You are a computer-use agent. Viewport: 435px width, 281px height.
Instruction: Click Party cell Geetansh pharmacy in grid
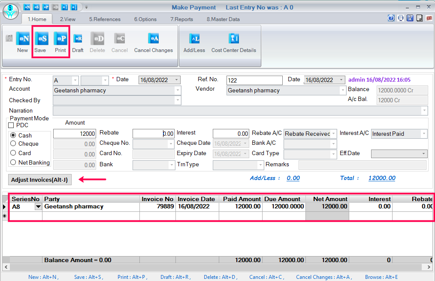click(91, 207)
